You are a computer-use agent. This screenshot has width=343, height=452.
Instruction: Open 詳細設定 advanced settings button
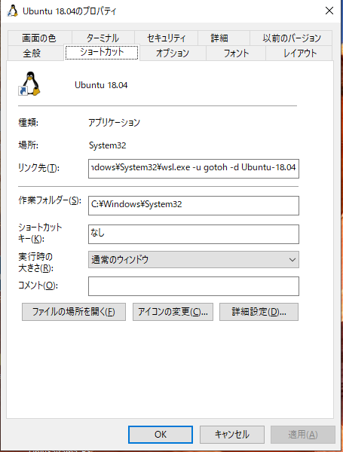coord(259,312)
